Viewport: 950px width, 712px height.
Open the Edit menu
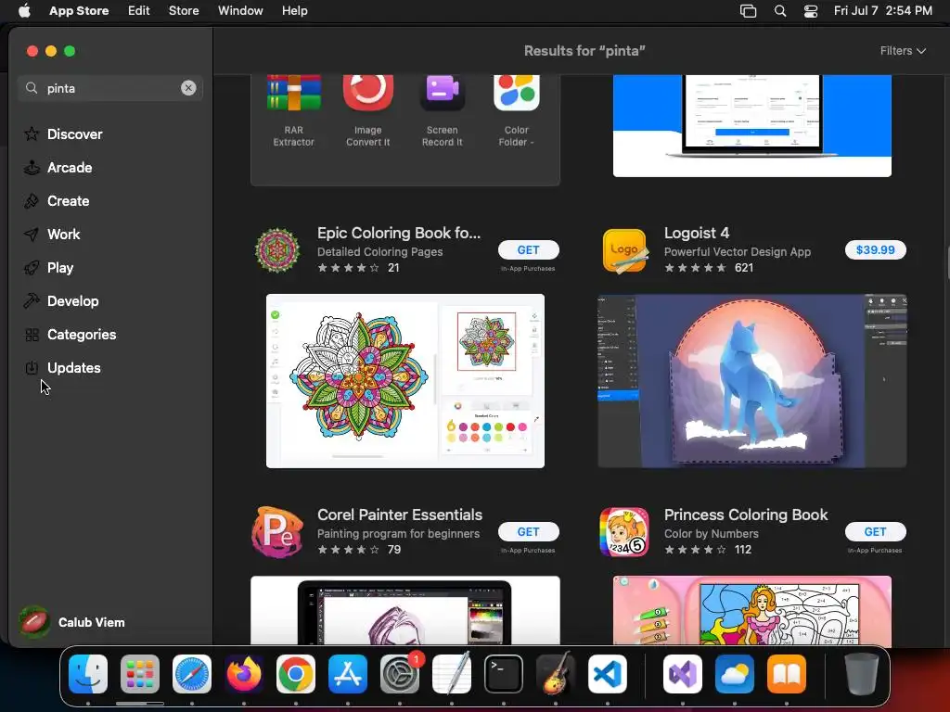coord(139,11)
